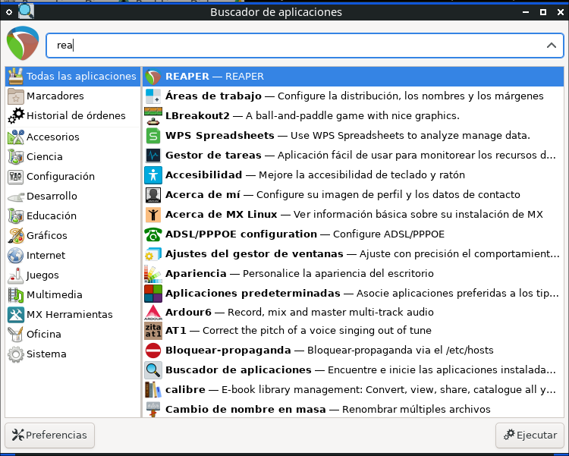The image size is (569, 456).
Task: Select the Oficina category
Action: (73, 335)
